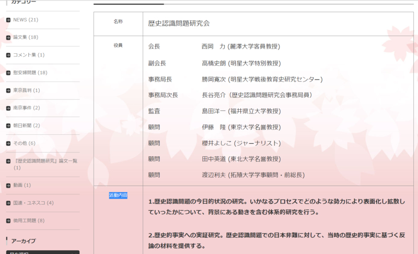Open the その他 (6) category link

(24, 143)
